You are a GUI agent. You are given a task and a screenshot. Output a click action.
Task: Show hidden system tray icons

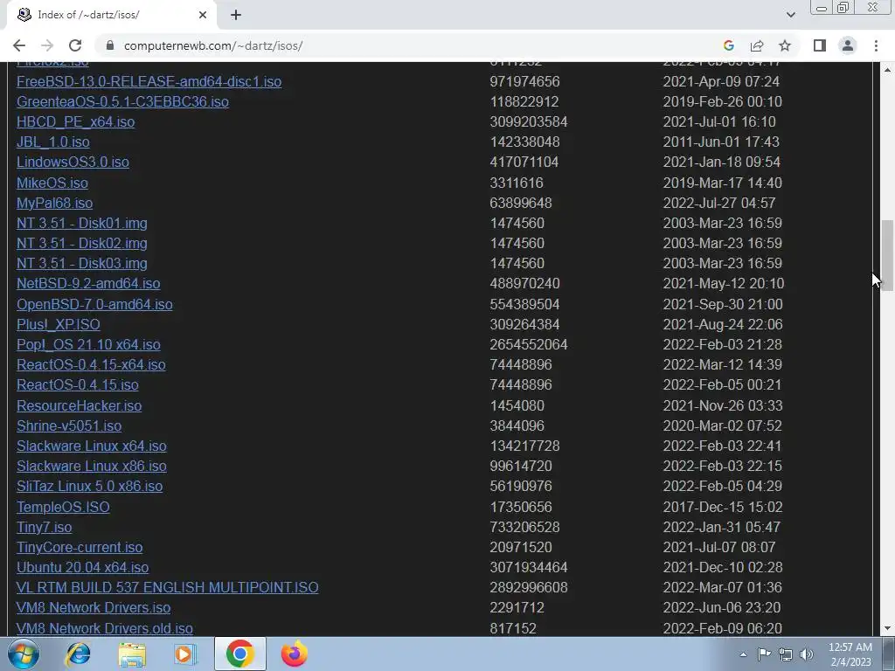743,654
